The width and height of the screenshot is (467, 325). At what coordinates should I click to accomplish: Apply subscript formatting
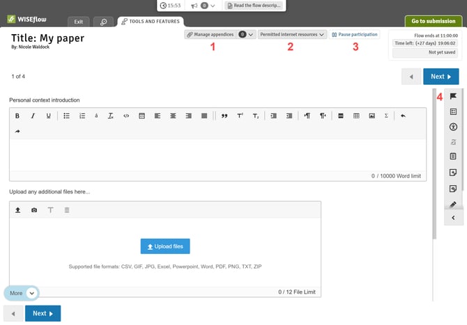pyautogui.click(x=256, y=116)
